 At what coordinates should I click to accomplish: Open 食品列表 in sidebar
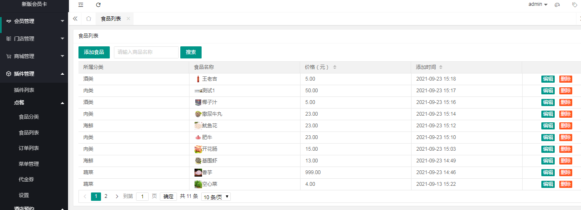[29, 133]
